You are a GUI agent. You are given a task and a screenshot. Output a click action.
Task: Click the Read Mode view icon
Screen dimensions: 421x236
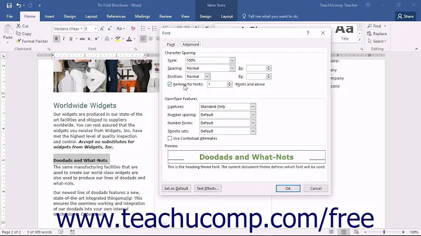[x=332, y=232]
